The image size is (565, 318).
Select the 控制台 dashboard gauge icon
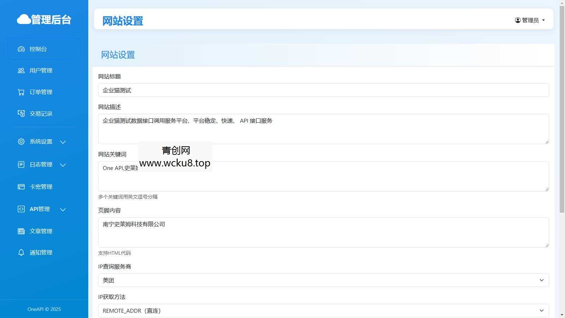click(20, 49)
